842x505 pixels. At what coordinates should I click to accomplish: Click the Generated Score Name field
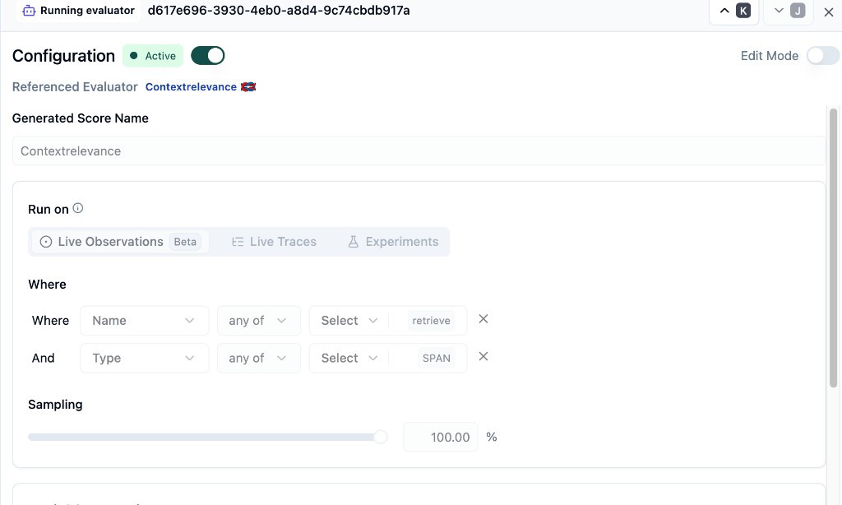418,151
